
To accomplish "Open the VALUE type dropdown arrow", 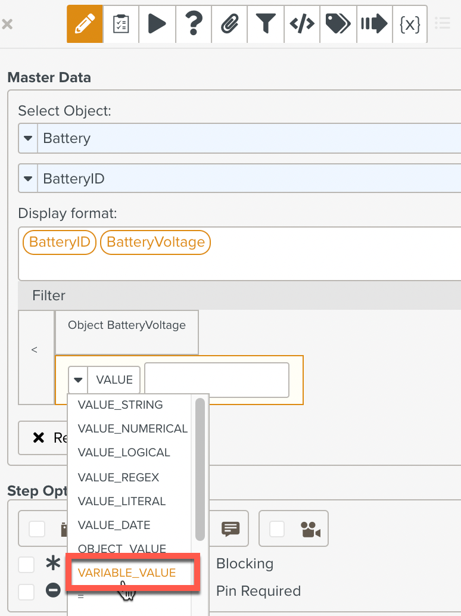I will (78, 379).
